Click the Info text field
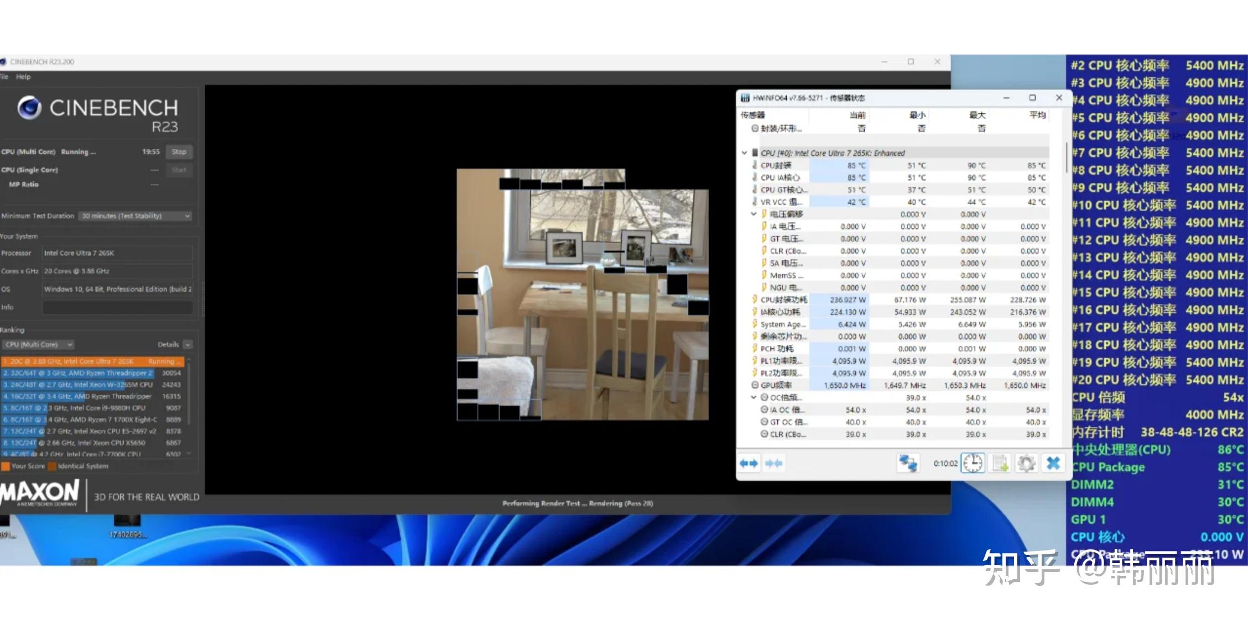The width and height of the screenshot is (1248, 619). 117,307
